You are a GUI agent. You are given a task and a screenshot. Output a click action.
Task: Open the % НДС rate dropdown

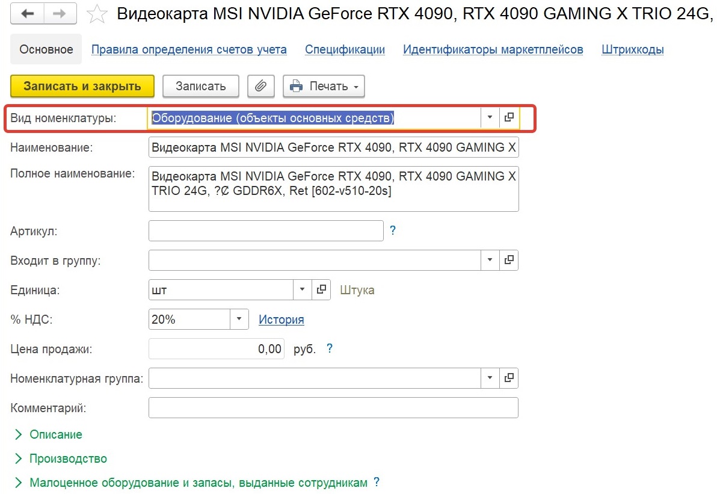239,320
